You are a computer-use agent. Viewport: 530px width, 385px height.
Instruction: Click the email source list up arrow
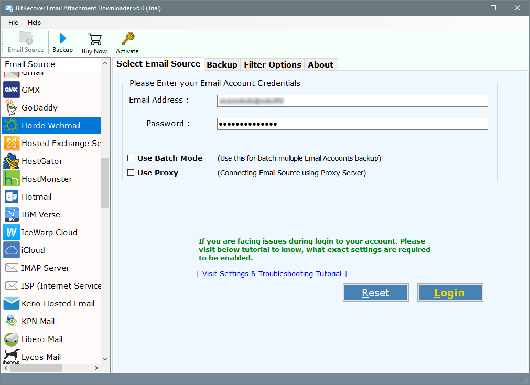(105, 63)
